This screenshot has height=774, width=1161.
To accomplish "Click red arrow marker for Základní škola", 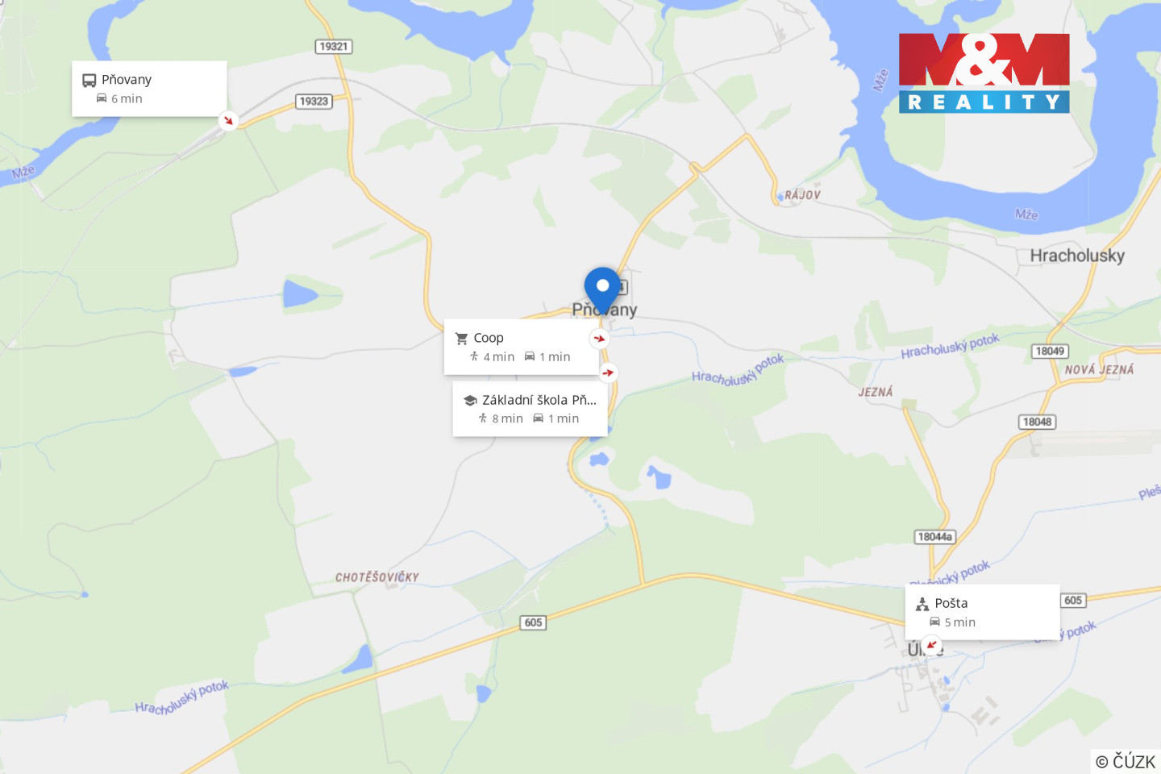I will coord(609,372).
